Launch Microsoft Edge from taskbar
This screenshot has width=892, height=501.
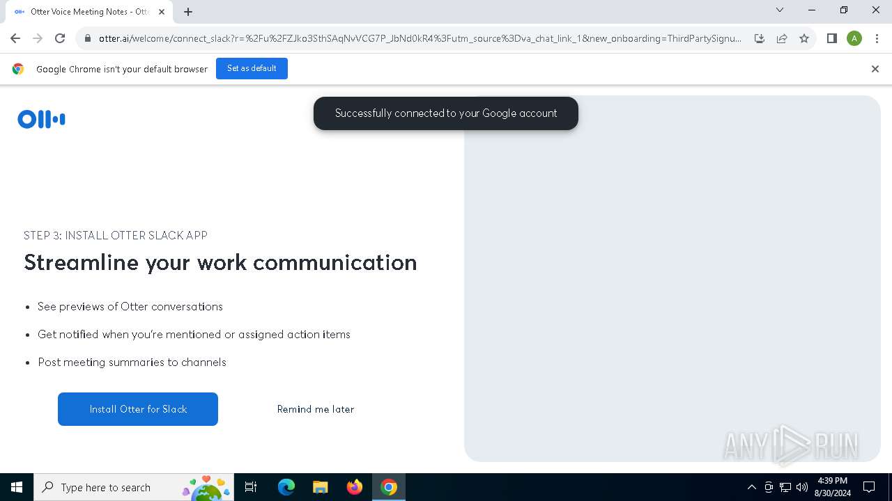286,487
